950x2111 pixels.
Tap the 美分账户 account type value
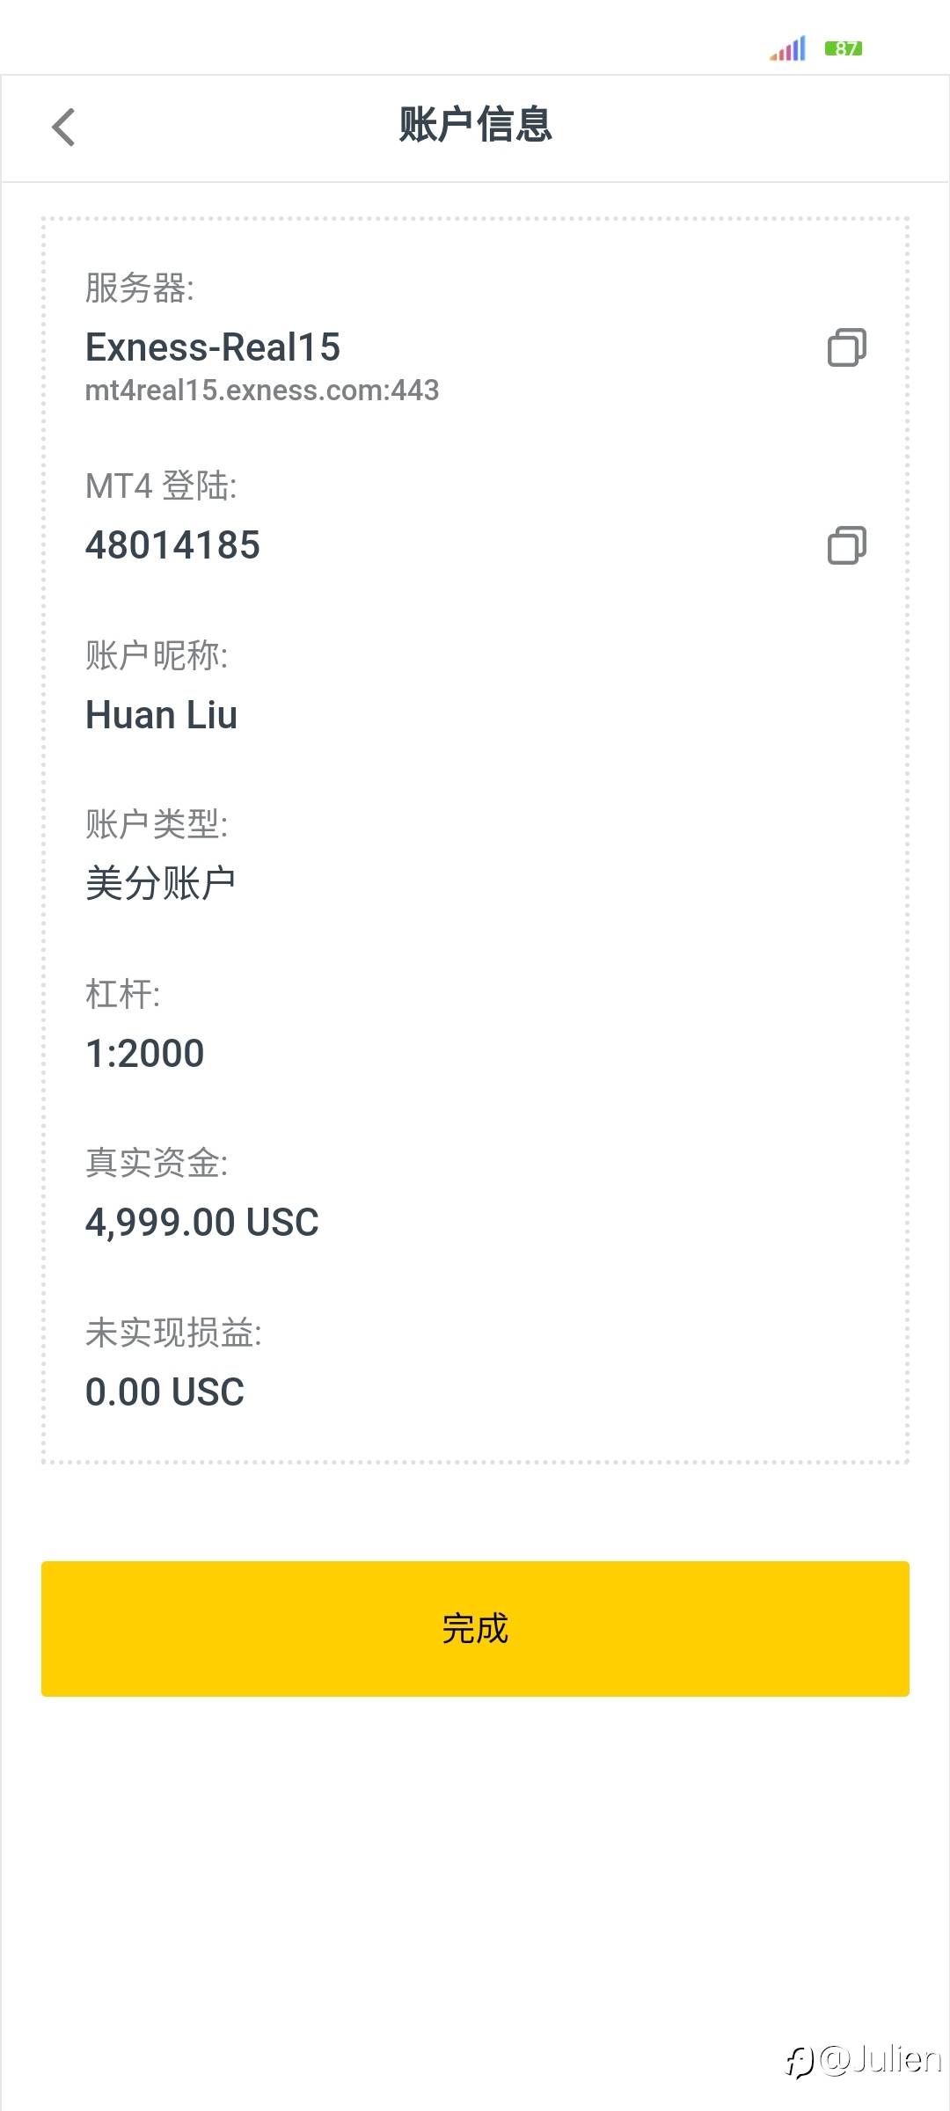click(161, 883)
